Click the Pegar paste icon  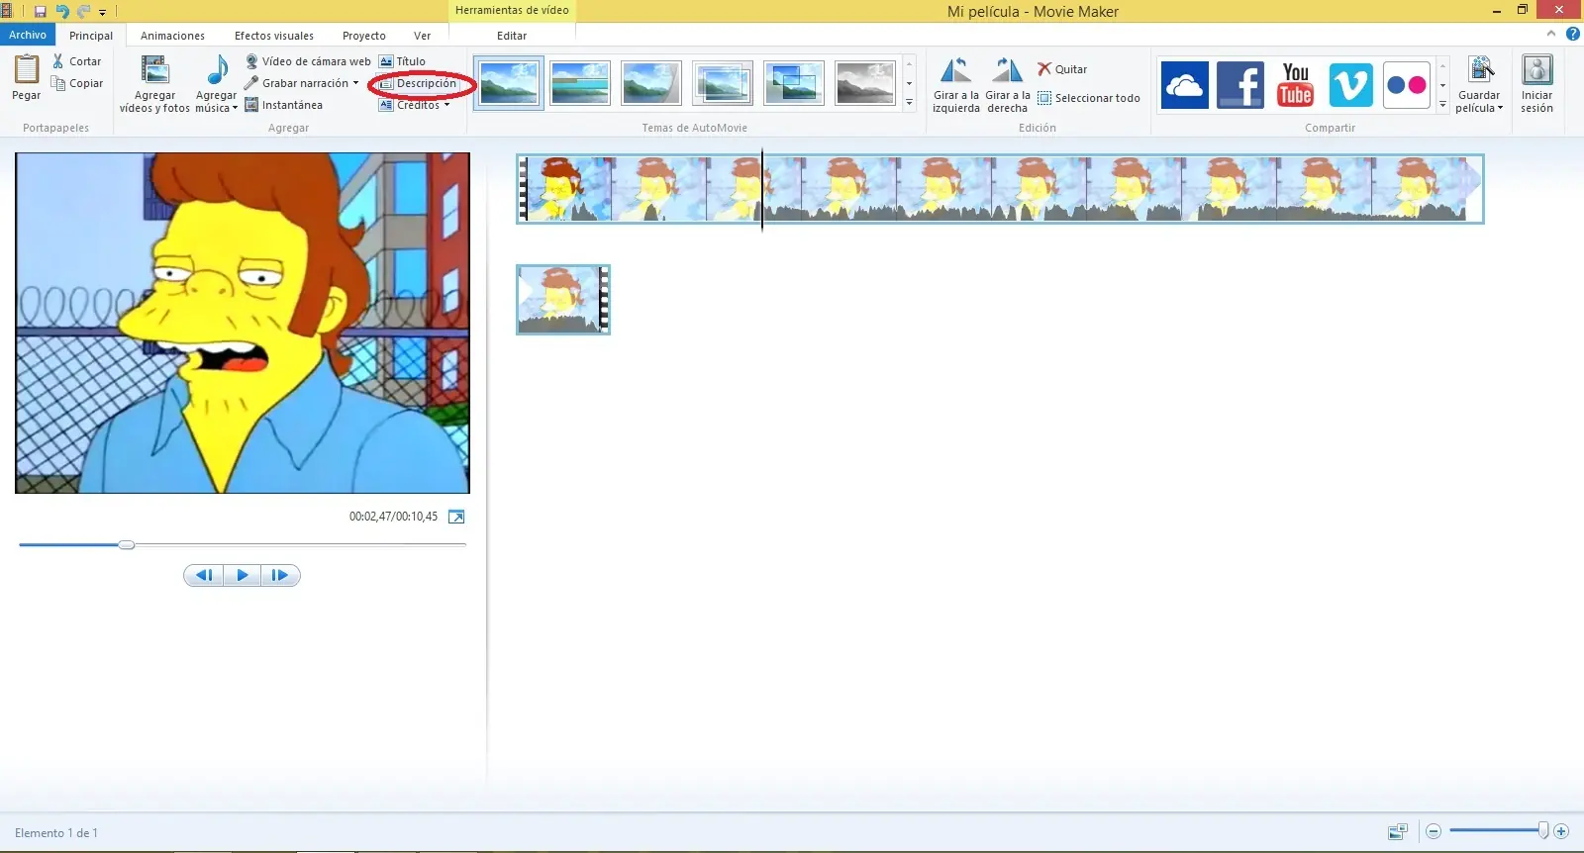pyautogui.click(x=27, y=69)
